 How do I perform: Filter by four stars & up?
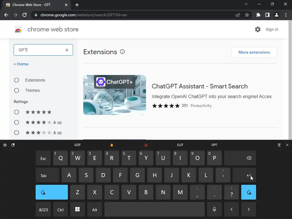click(x=17, y=122)
